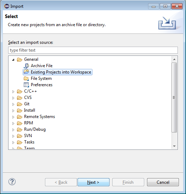Click the Git folder icon
Viewport: 186px width, 194px height.
click(x=19, y=104)
